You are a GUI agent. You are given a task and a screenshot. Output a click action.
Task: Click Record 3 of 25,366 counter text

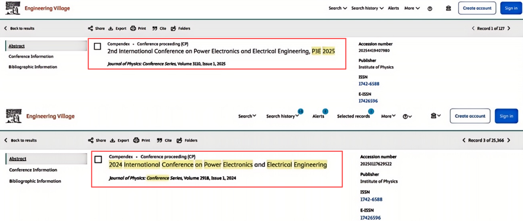tap(486, 140)
